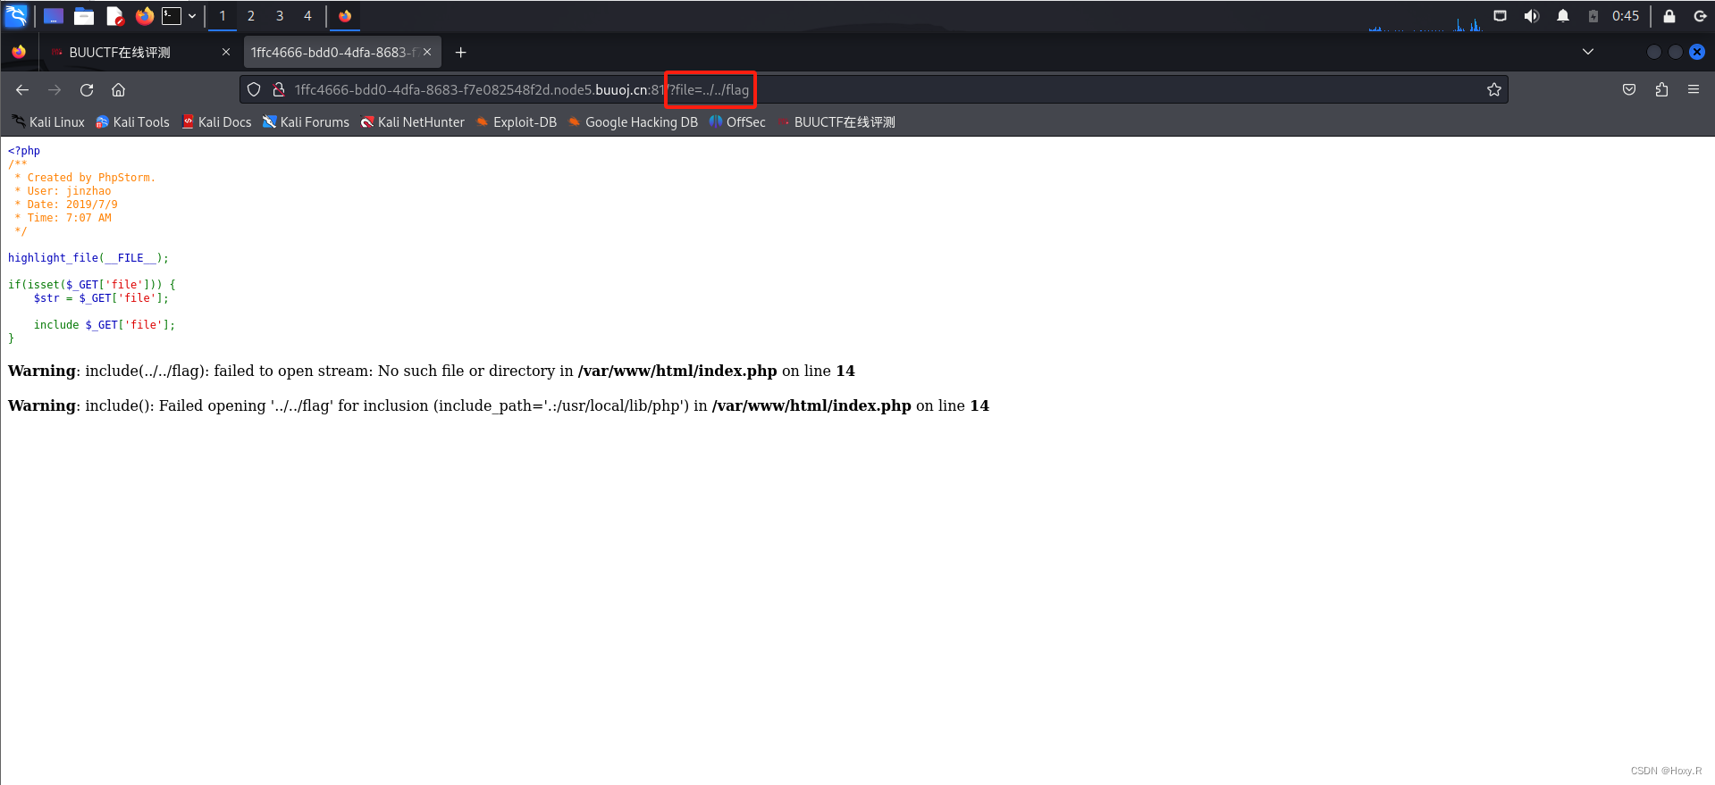1715x785 pixels.
Task: Close the Firefox window
Action: tap(1697, 52)
